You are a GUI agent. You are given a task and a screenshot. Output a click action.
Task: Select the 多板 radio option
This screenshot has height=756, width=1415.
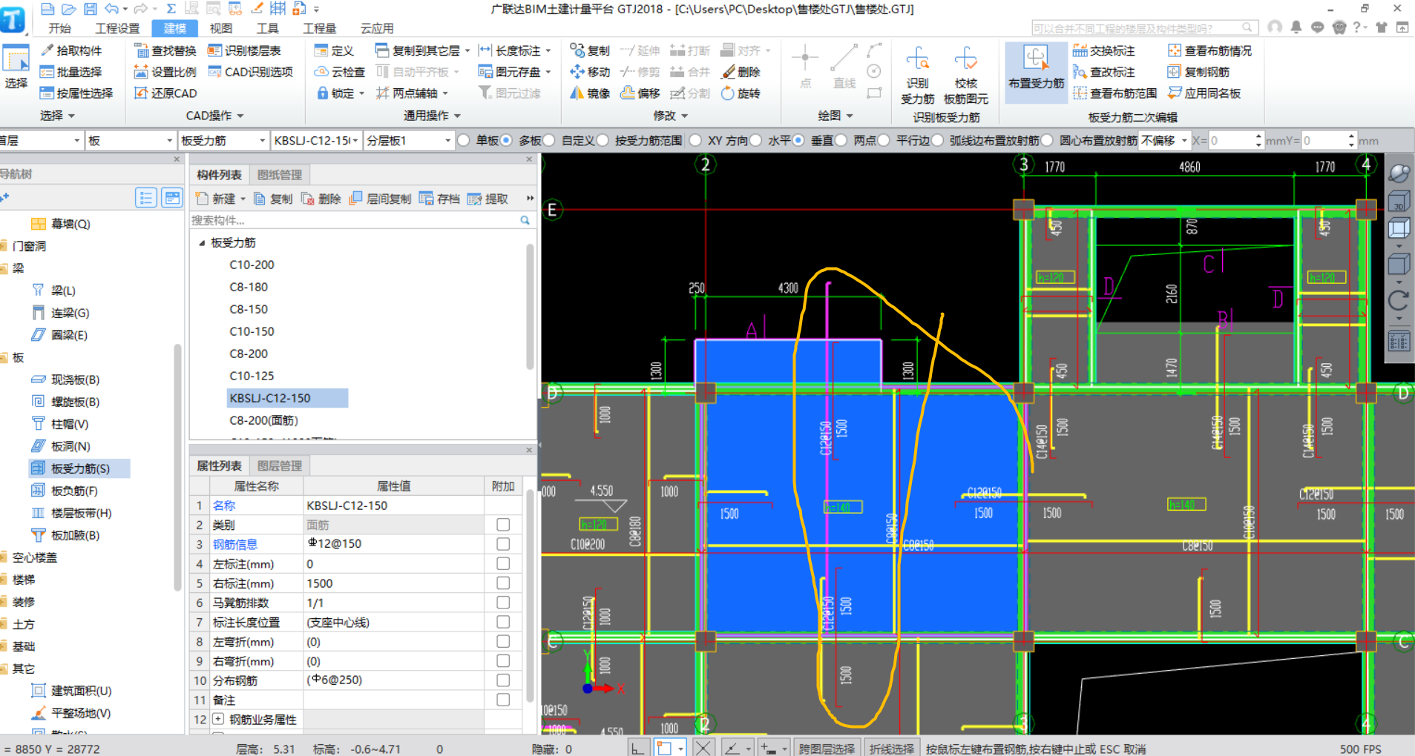tap(506, 140)
